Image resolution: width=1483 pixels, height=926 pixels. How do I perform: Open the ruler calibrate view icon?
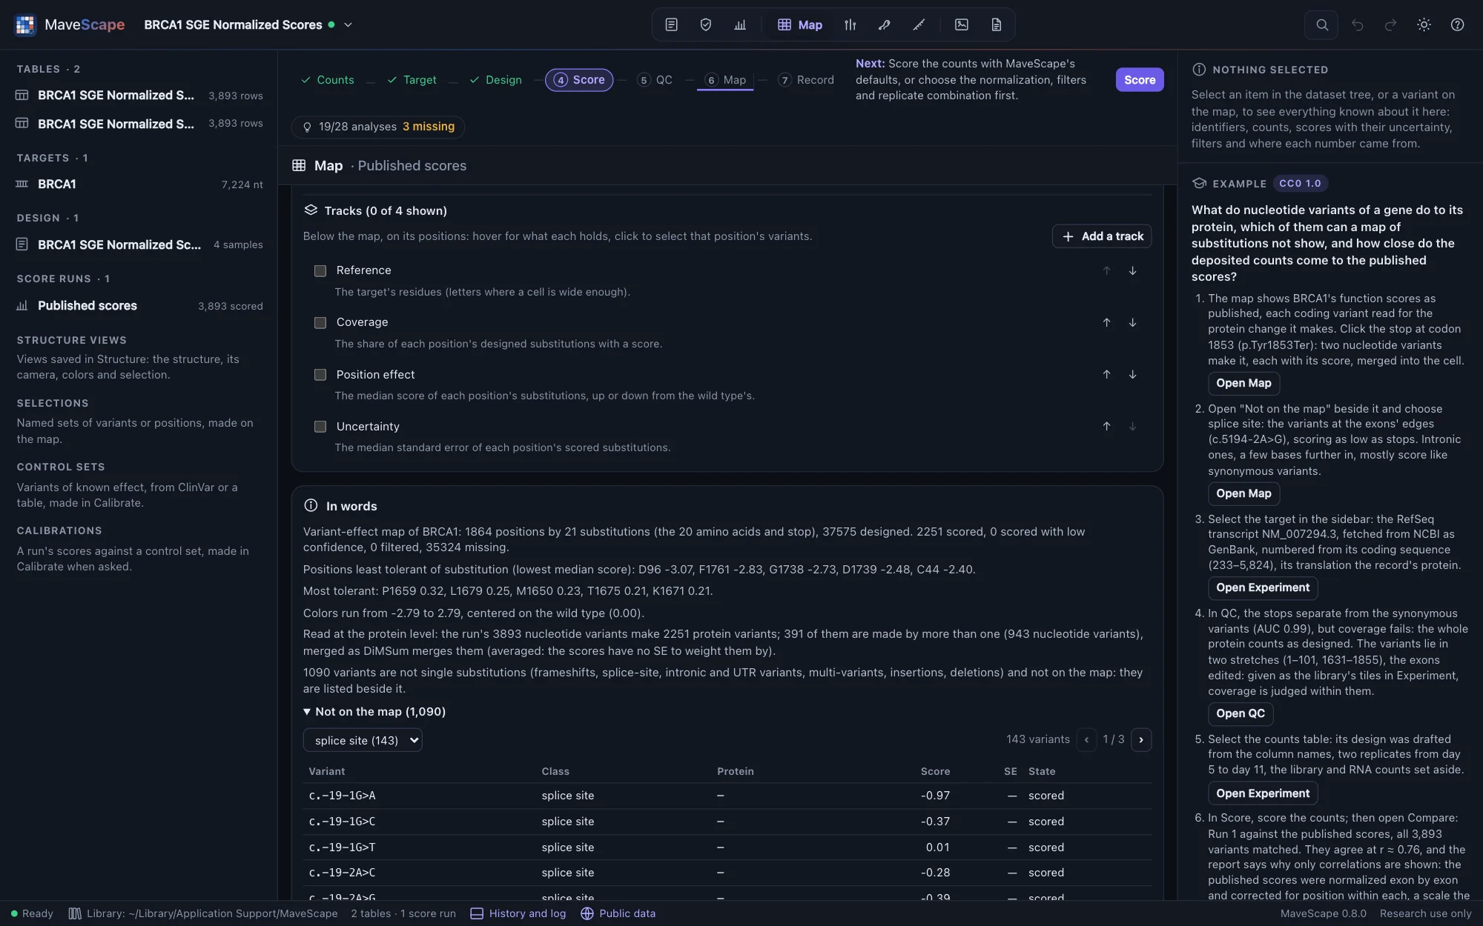coord(919,24)
